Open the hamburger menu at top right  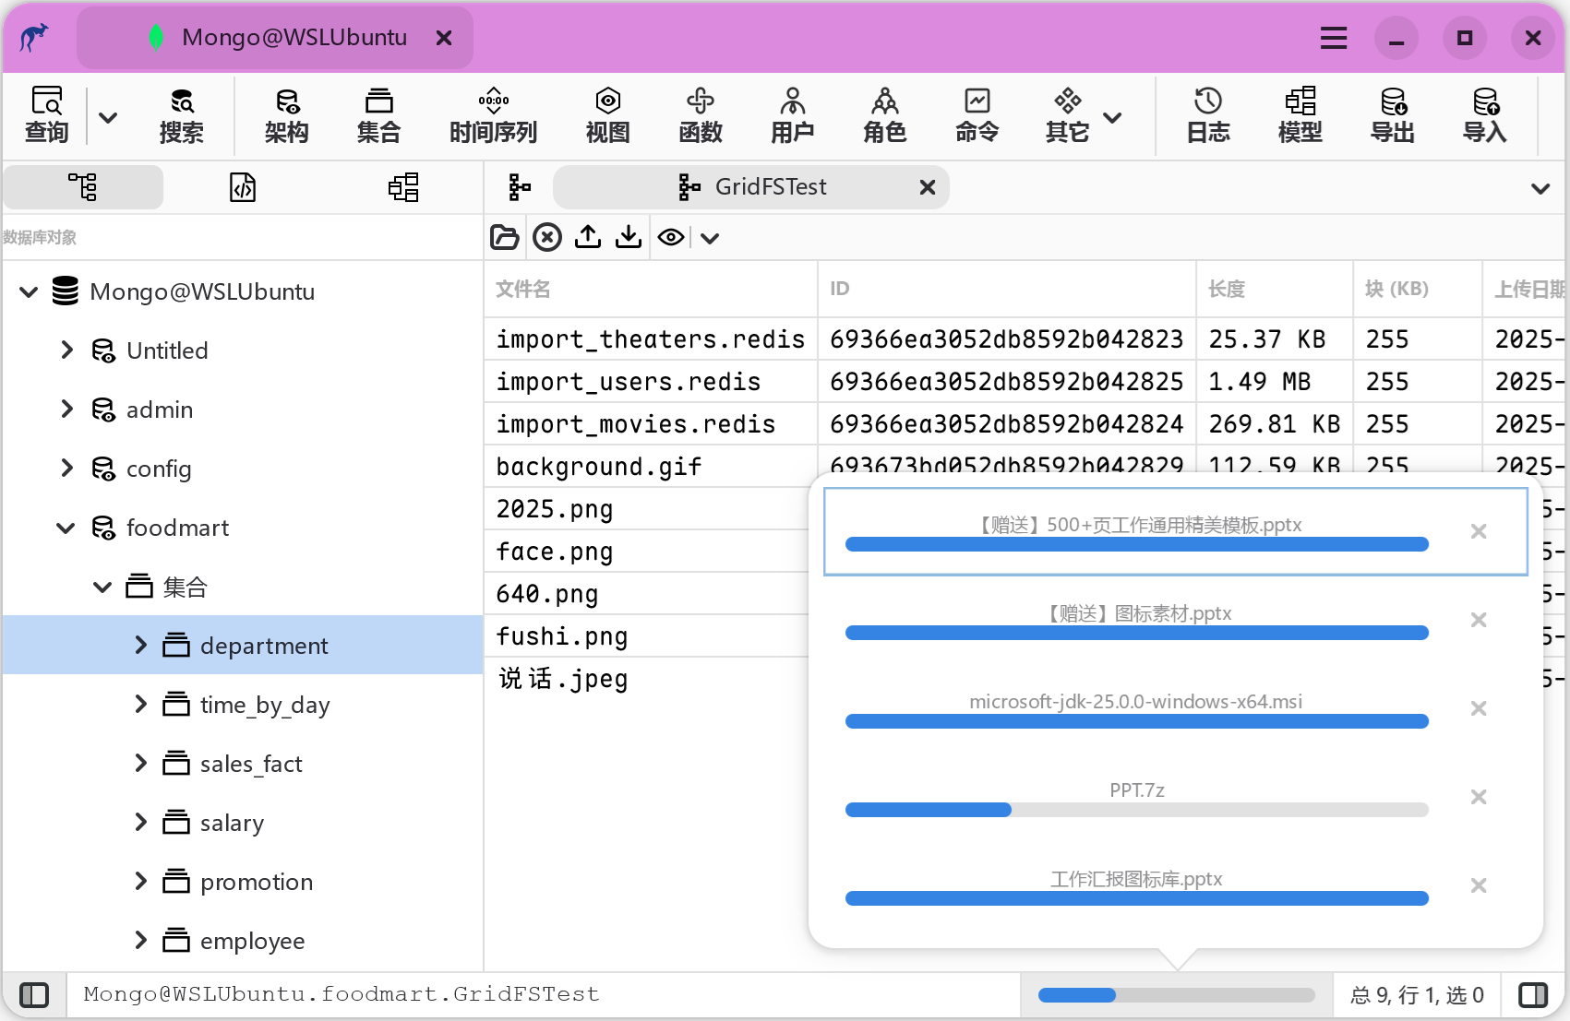(x=1333, y=38)
